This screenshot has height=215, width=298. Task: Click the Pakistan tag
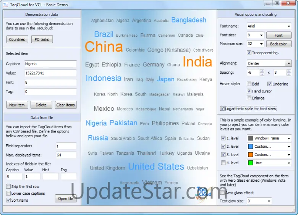[x=123, y=123]
